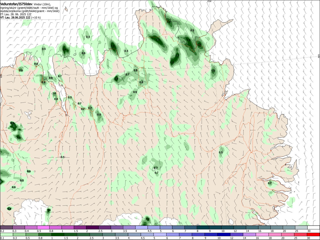Click the lavender swatch between 4.5 and 5, upper legend
The width and height of the screenshot is (320, 240).
pyautogui.click(x=154, y=227)
